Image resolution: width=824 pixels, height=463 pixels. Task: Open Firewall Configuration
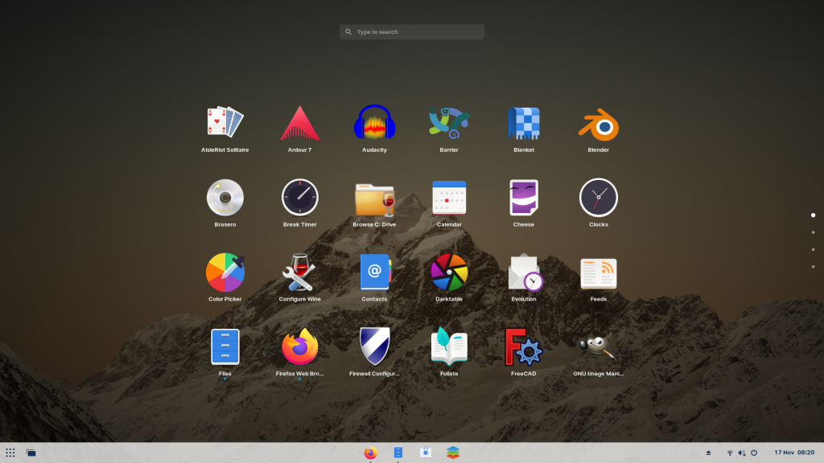click(x=374, y=346)
